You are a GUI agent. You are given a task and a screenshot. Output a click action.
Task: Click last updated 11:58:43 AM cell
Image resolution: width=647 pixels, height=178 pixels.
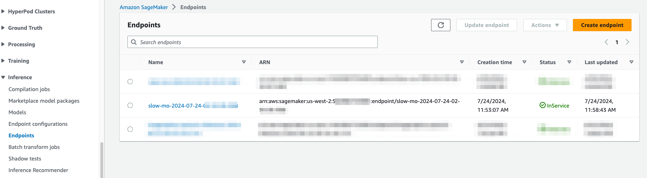pos(600,105)
